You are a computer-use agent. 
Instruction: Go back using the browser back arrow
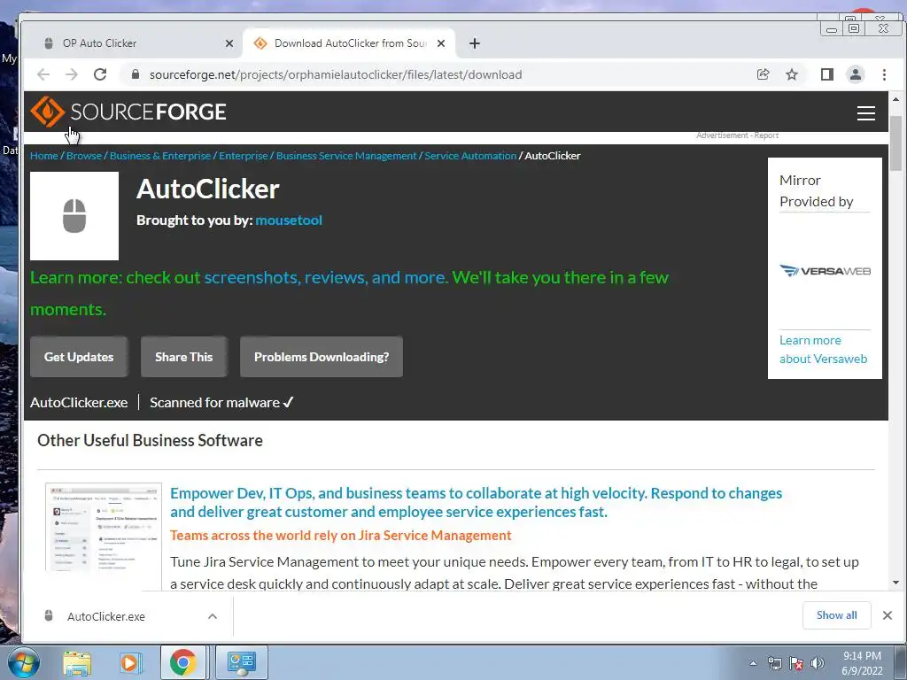click(43, 74)
